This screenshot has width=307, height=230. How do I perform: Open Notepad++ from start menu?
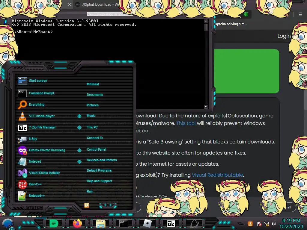pyautogui.click(x=31, y=196)
